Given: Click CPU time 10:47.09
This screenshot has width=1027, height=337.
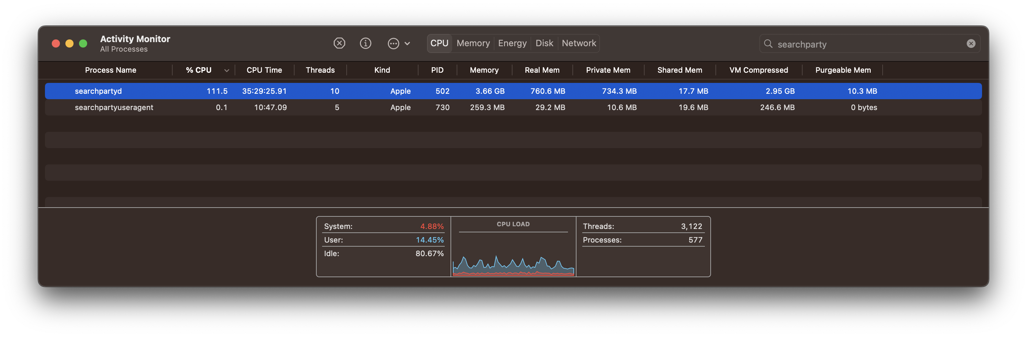Looking at the screenshot, I should point(270,107).
